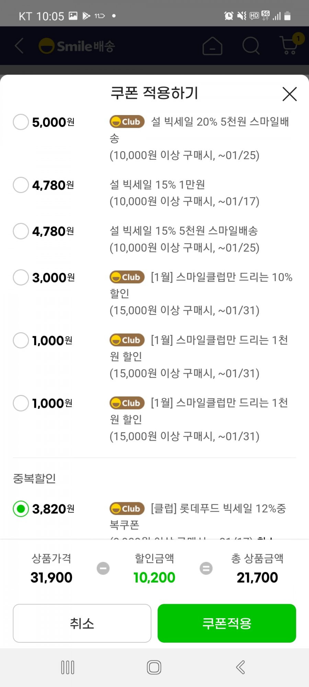Click the 취소 button
This screenshot has width=309, height=687.
tap(82, 623)
